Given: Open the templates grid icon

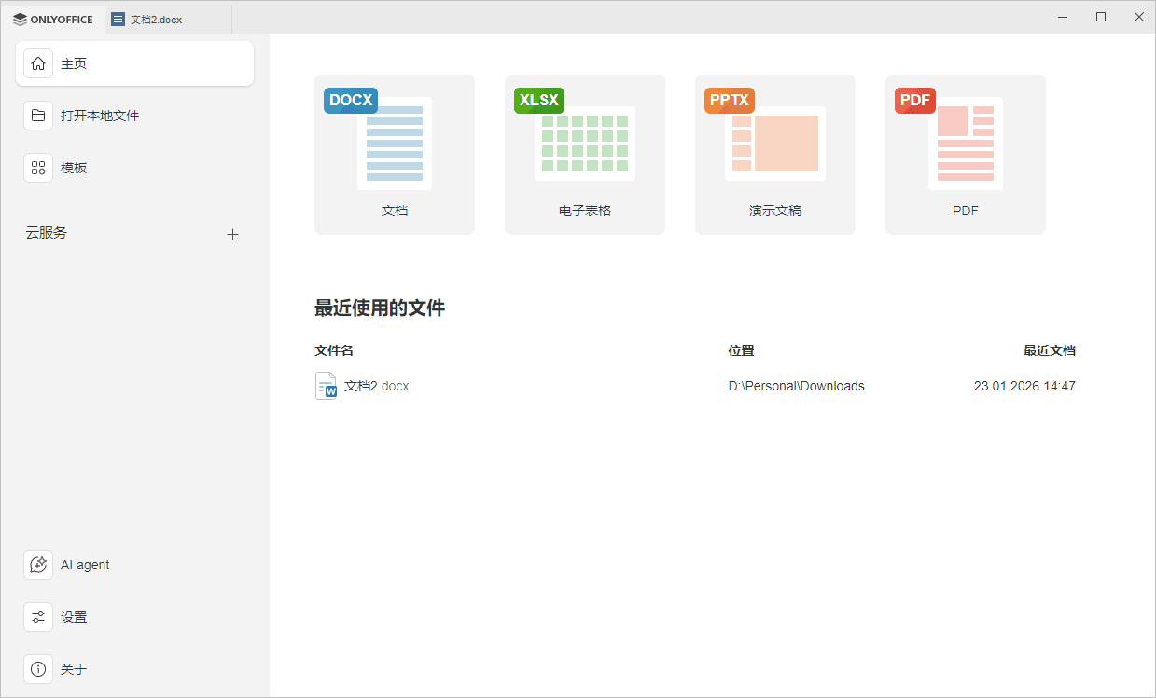Looking at the screenshot, I should [38, 168].
